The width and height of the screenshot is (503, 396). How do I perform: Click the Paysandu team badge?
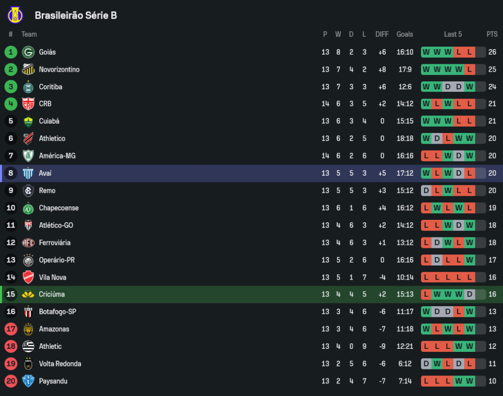point(28,381)
